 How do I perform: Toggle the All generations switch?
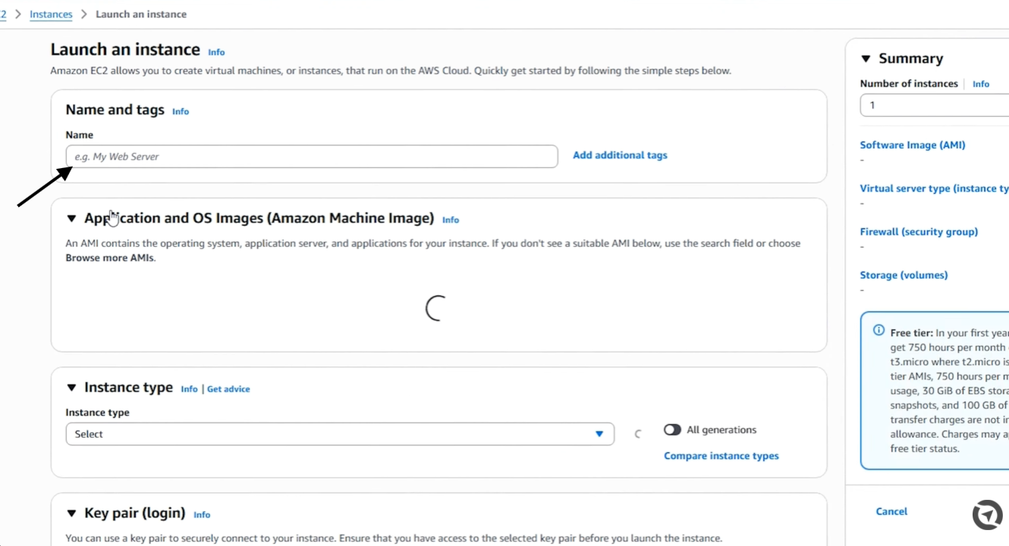672,429
